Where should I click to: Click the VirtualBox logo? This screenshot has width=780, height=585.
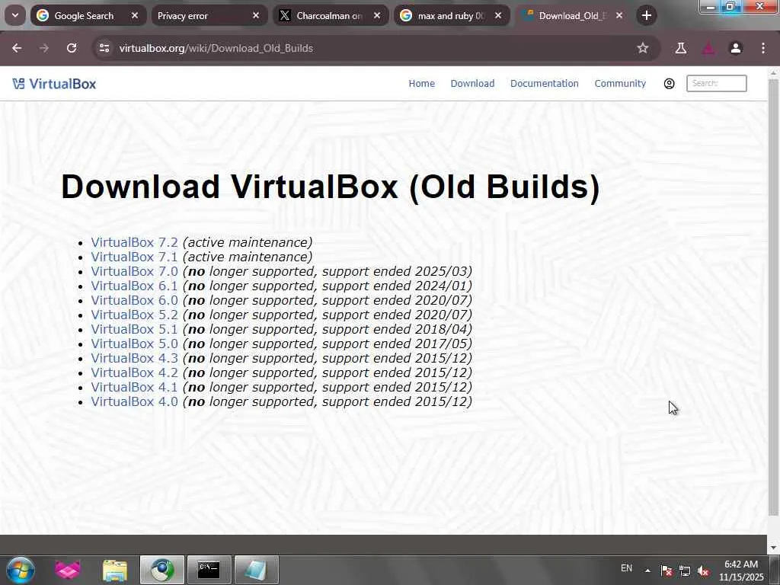54,84
